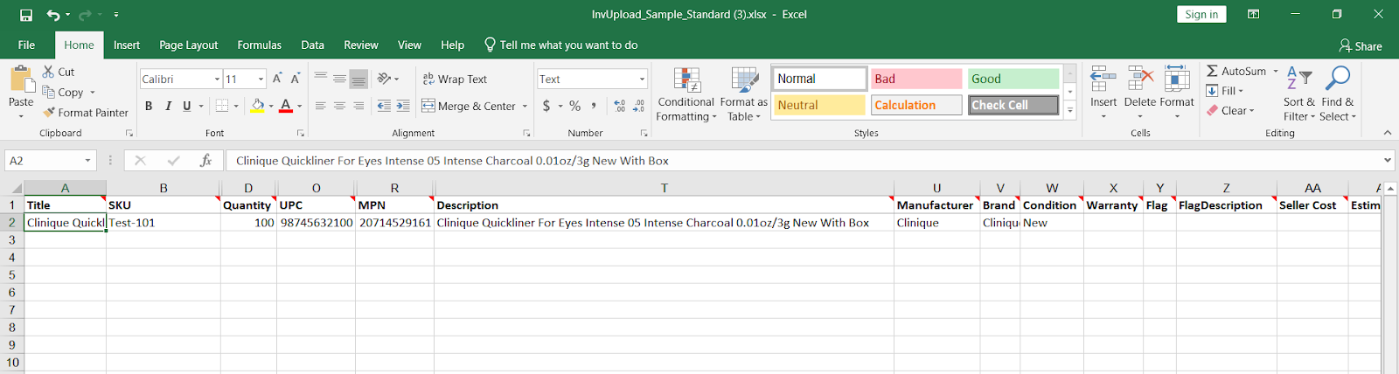Switch to the Review tab
Image resolution: width=1399 pixels, height=374 pixels.
(x=361, y=45)
